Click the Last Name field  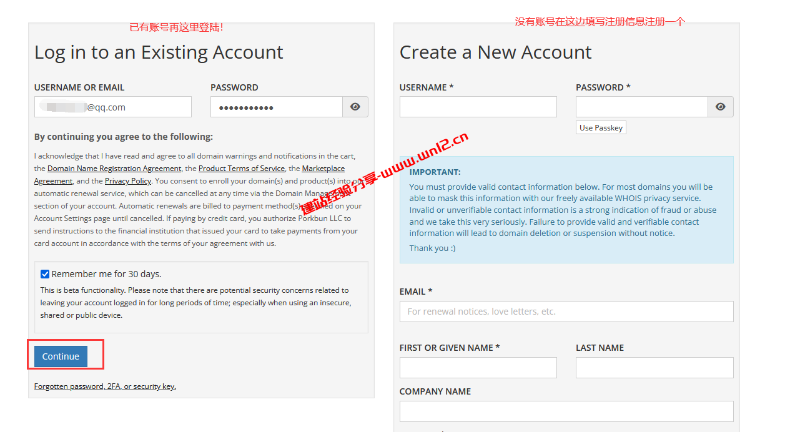(x=654, y=368)
